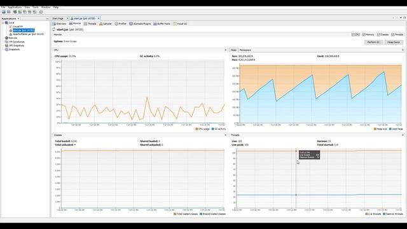
Task: Close the Applications panel tab
Action: [x=18, y=18]
